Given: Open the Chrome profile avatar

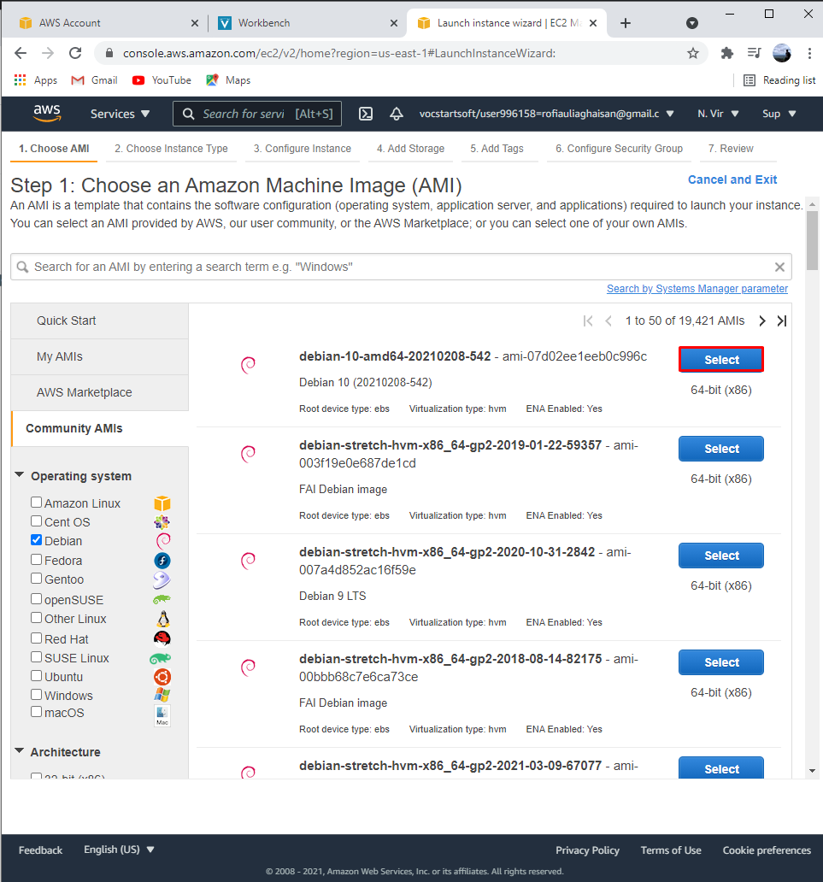Looking at the screenshot, I should [781, 54].
